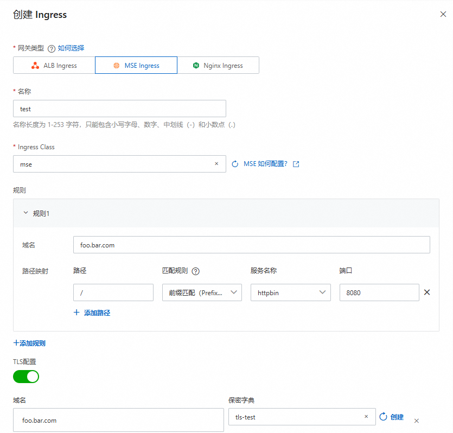
Task: Open the 前缀匹配 (Prefix...) match rule dropdown
Action: tap(202, 292)
